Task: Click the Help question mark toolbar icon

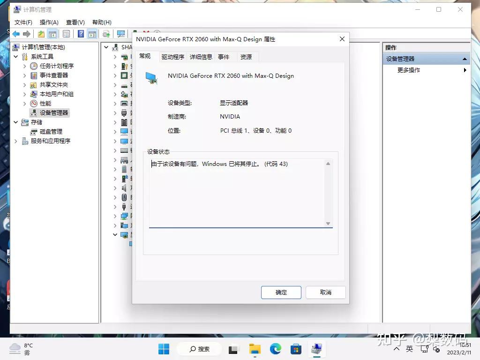Action: pos(81,34)
